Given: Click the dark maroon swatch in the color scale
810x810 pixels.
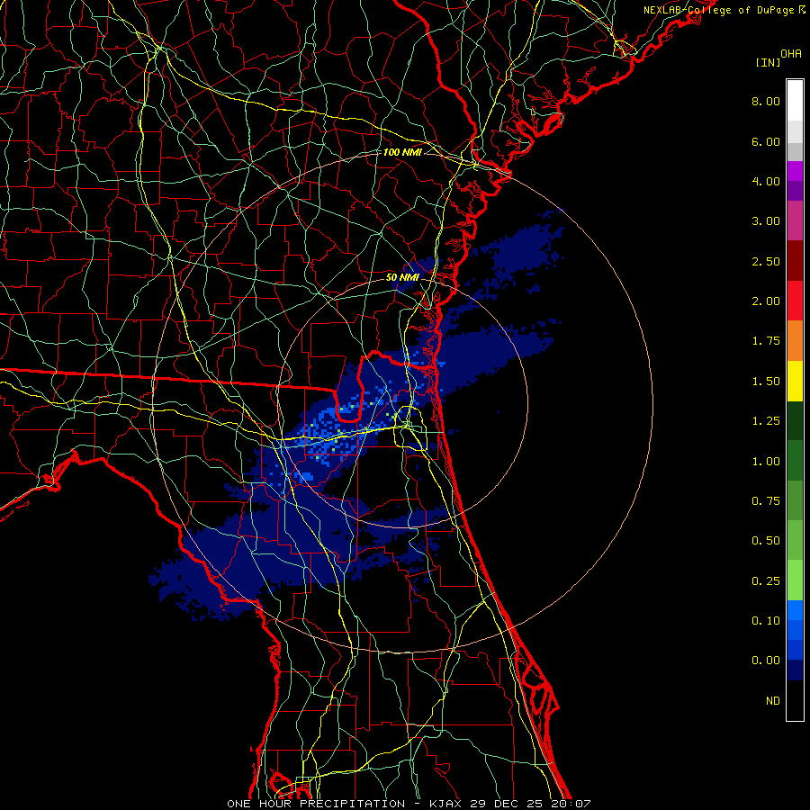Looking at the screenshot, I should pos(795,261).
